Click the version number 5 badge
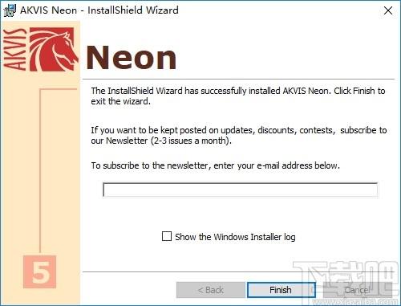Image resolution: width=401 pixels, height=306 pixels. (x=40, y=271)
